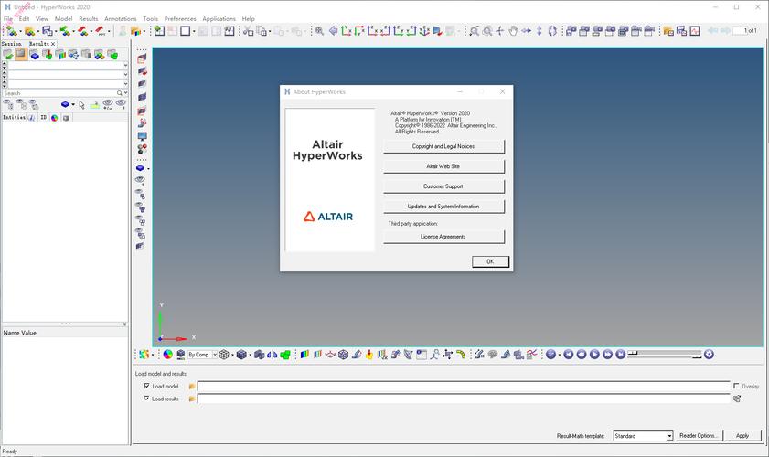Image resolution: width=769 pixels, height=457 pixels.
Task: Jump to last animation frame
Action: click(x=620, y=354)
